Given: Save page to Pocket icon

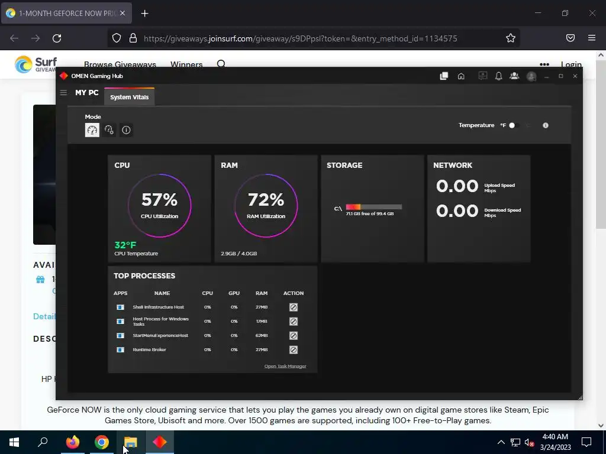Looking at the screenshot, I should coord(570,38).
